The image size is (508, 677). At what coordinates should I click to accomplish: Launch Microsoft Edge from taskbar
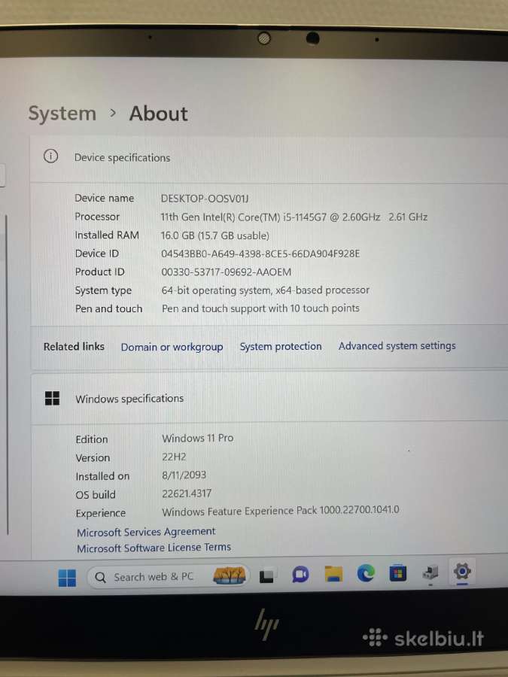pyautogui.click(x=366, y=573)
